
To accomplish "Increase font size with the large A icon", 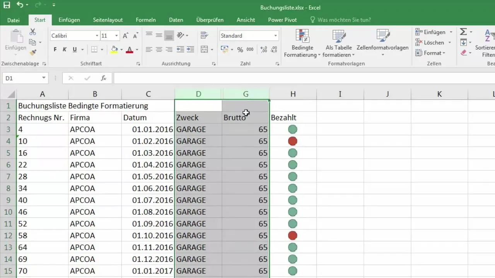I will (125, 36).
